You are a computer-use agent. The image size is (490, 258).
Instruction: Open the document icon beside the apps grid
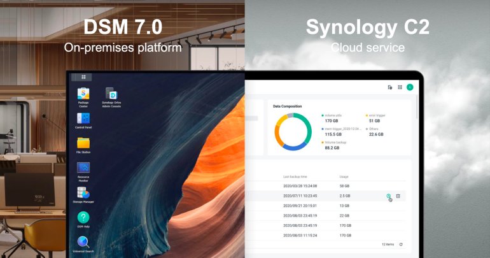coord(389,87)
